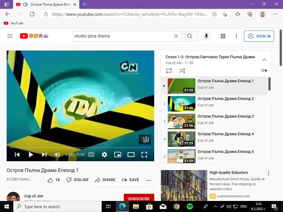
Task: Toggle shuffle playlist
Action: 182,70
